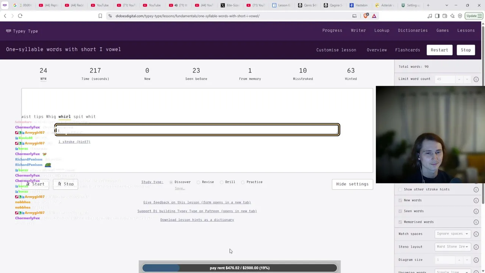The image size is (485, 273).
Task: Open Dictionaries in the top navigation
Action: click(413, 31)
